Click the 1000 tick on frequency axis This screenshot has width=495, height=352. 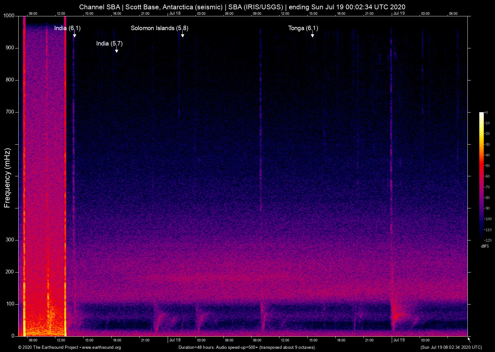(9, 16)
